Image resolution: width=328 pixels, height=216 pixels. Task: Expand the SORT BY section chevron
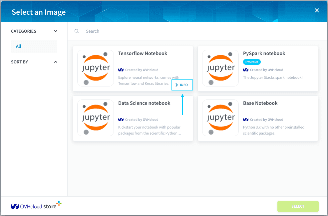pyautogui.click(x=56, y=62)
